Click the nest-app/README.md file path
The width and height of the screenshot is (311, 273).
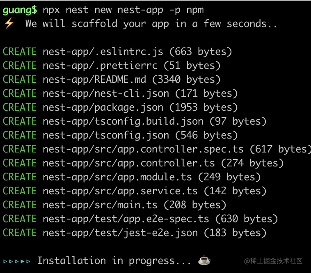(97, 80)
